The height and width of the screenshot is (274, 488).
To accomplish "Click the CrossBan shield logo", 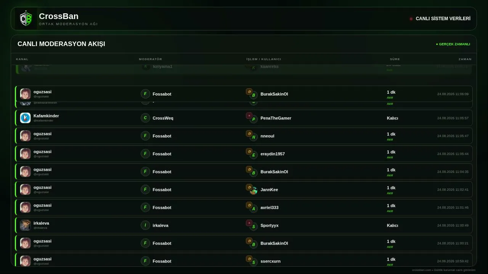I will [x=26, y=19].
